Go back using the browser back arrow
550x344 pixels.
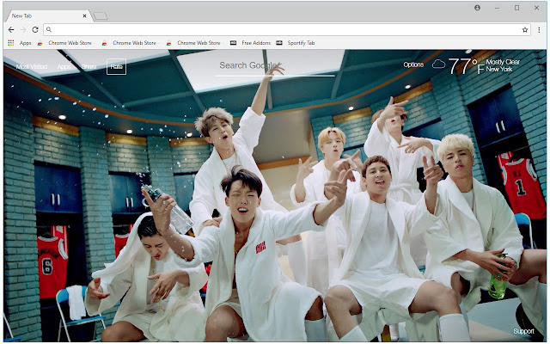[x=11, y=30]
